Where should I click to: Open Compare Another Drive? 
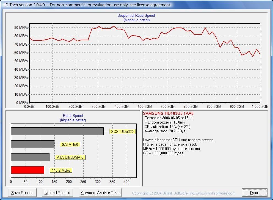pyautogui.click(x=100, y=193)
